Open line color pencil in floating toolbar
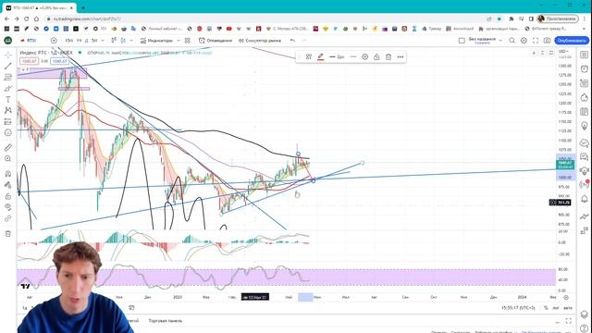This screenshot has height=333, width=592. pyautogui.click(x=321, y=56)
